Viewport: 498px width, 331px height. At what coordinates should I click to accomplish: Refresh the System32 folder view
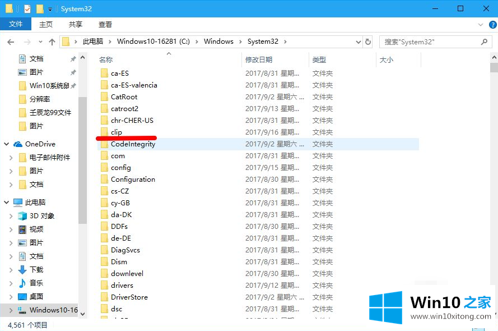pos(368,42)
